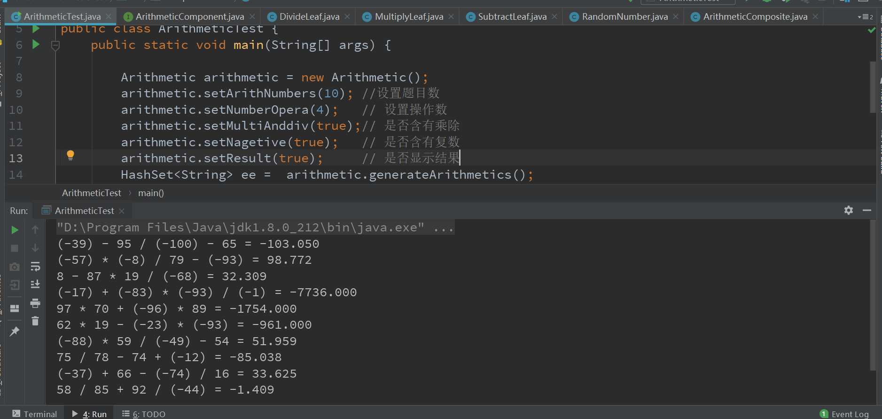Toggle pin tab in Run panel
882x419 pixels.
[15, 332]
